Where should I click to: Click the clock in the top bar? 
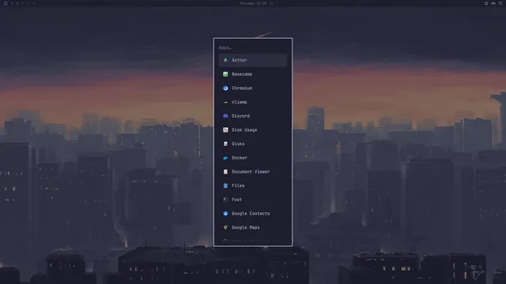tap(253, 3)
